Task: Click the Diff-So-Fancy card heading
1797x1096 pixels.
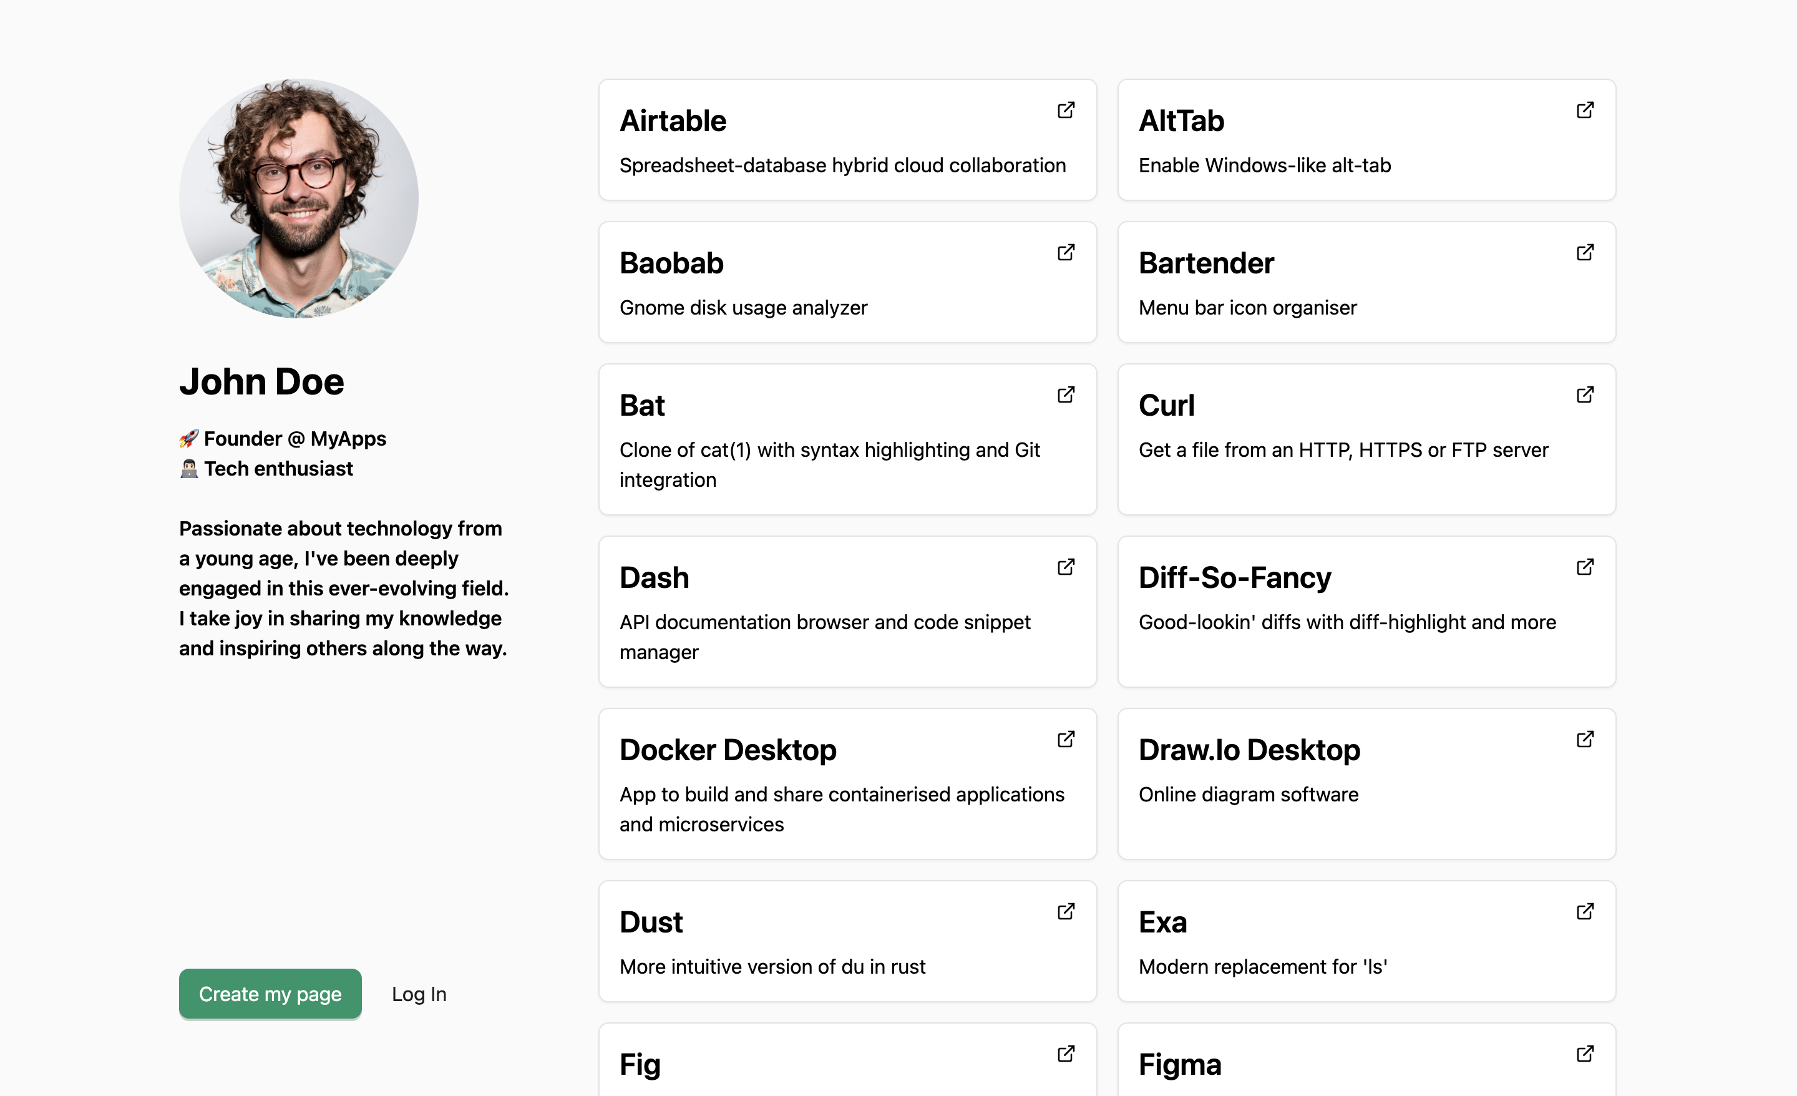Action: pyautogui.click(x=1235, y=578)
